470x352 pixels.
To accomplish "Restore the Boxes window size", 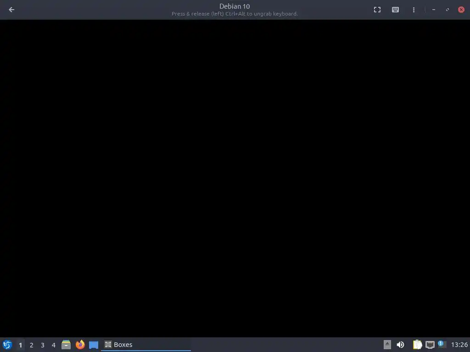I will pos(448,10).
